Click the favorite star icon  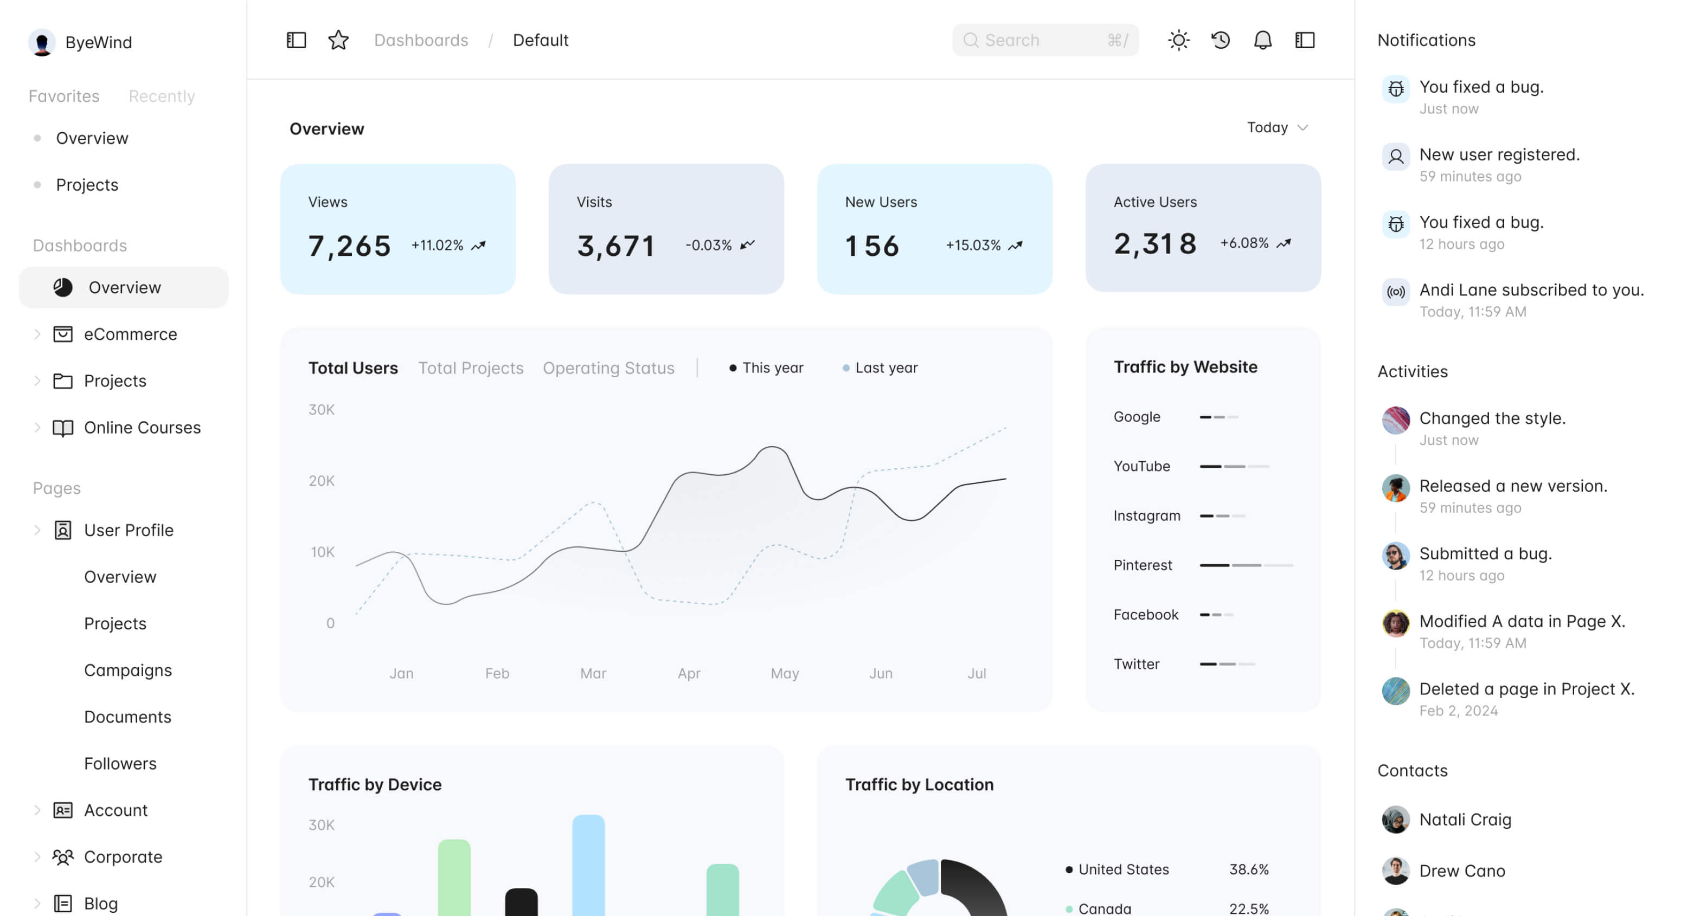tap(338, 41)
